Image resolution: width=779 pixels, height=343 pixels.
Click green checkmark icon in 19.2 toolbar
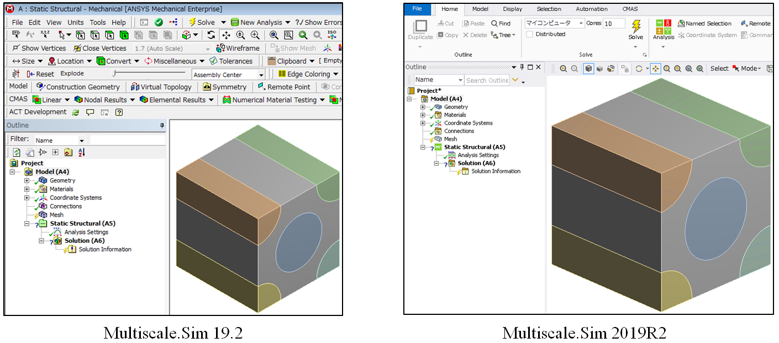click(x=159, y=22)
